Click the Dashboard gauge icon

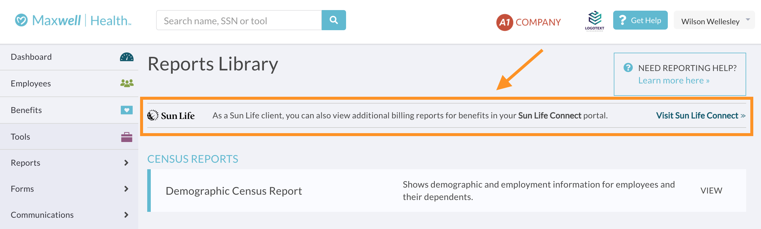(x=127, y=57)
